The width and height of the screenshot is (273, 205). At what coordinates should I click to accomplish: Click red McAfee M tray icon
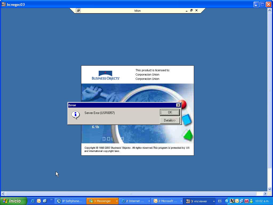click(246, 201)
